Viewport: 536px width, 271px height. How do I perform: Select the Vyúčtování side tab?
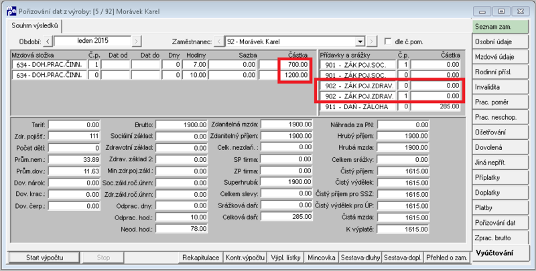tap(500, 253)
